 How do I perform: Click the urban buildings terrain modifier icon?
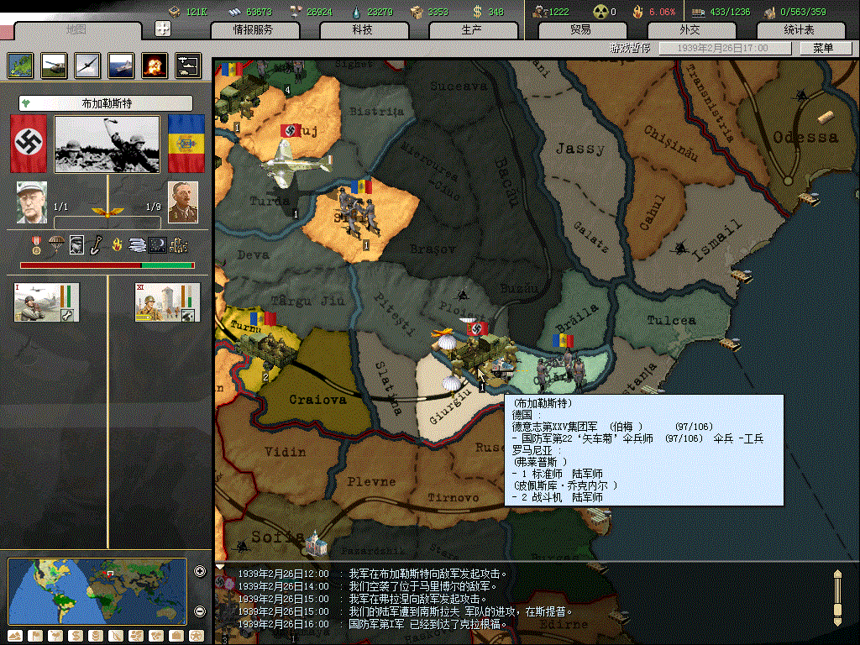(x=178, y=245)
